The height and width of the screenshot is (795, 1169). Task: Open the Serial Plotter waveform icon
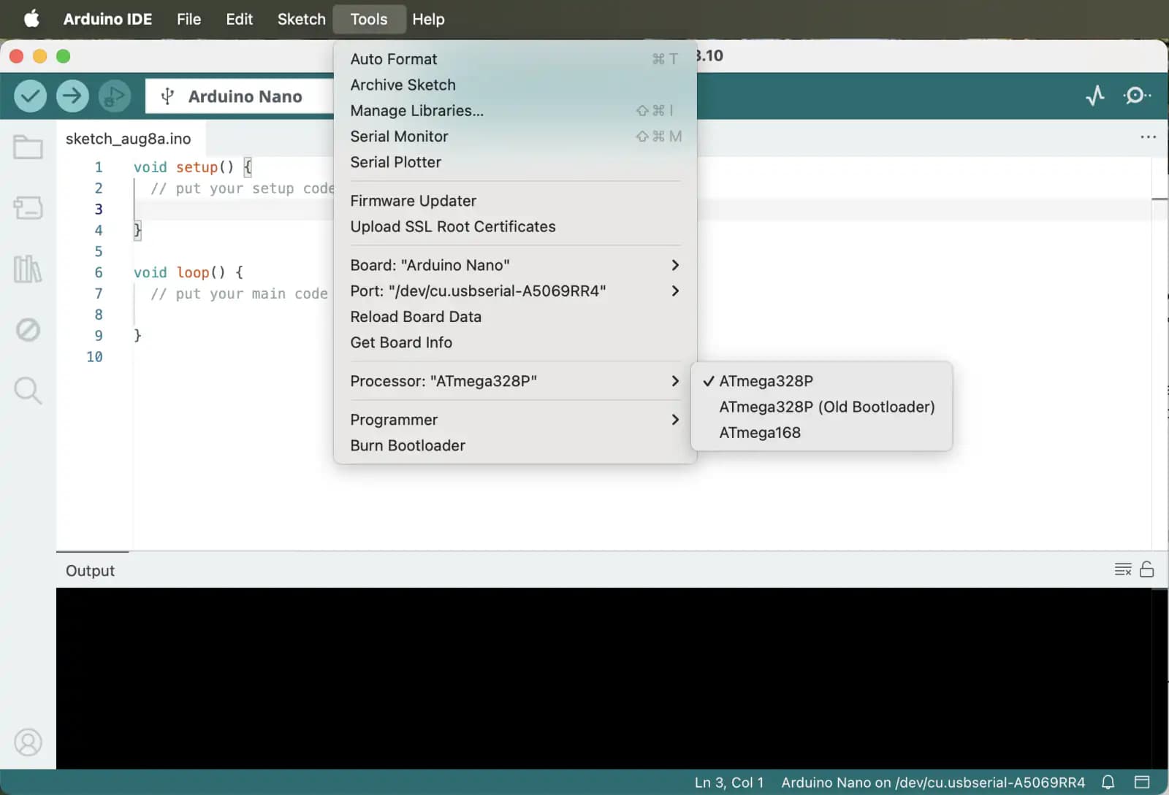tap(1094, 96)
